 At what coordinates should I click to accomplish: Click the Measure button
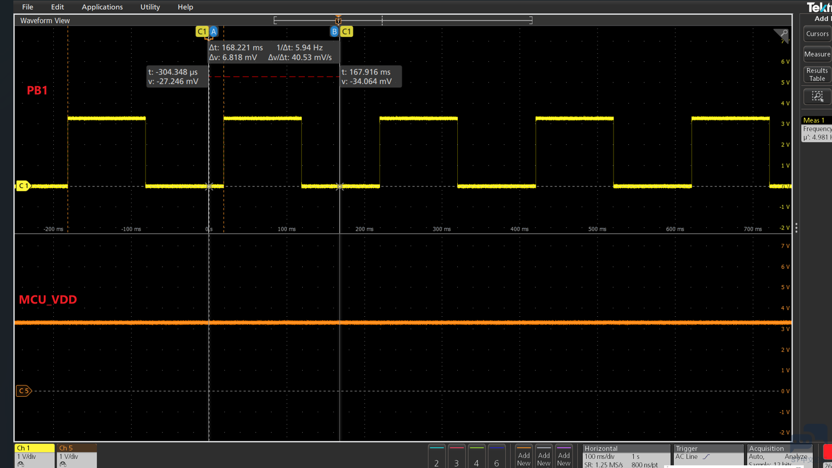coord(817,54)
